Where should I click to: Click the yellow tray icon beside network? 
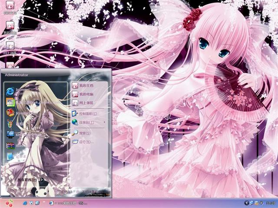(x=257, y=203)
